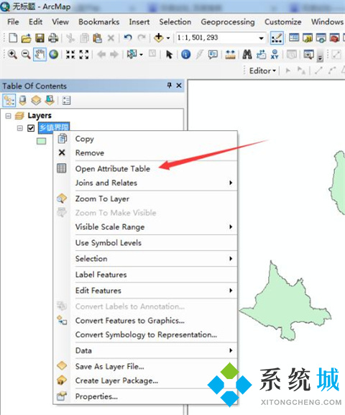The height and width of the screenshot is (415, 345).
Task: Switch to List By Visibility
Action: pyautogui.click(x=36, y=101)
